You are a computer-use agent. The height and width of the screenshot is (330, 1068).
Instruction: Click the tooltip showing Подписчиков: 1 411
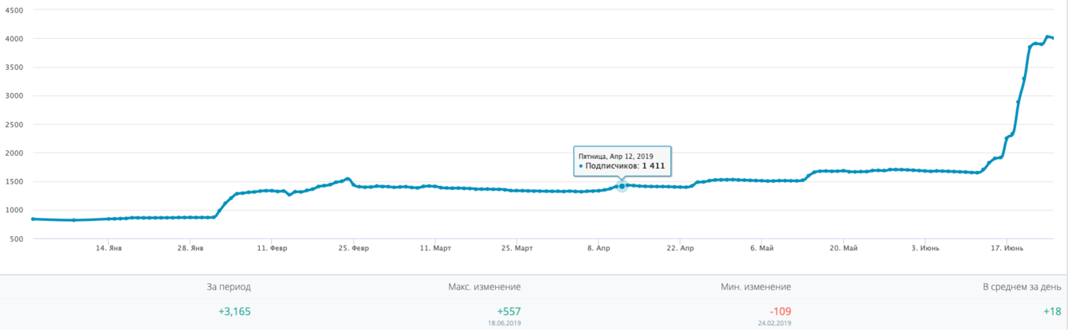pyautogui.click(x=622, y=161)
